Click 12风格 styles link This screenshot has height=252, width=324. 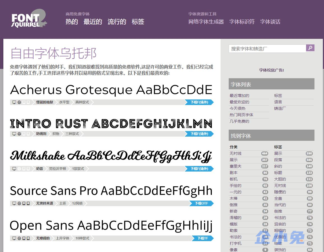[77, 203]
